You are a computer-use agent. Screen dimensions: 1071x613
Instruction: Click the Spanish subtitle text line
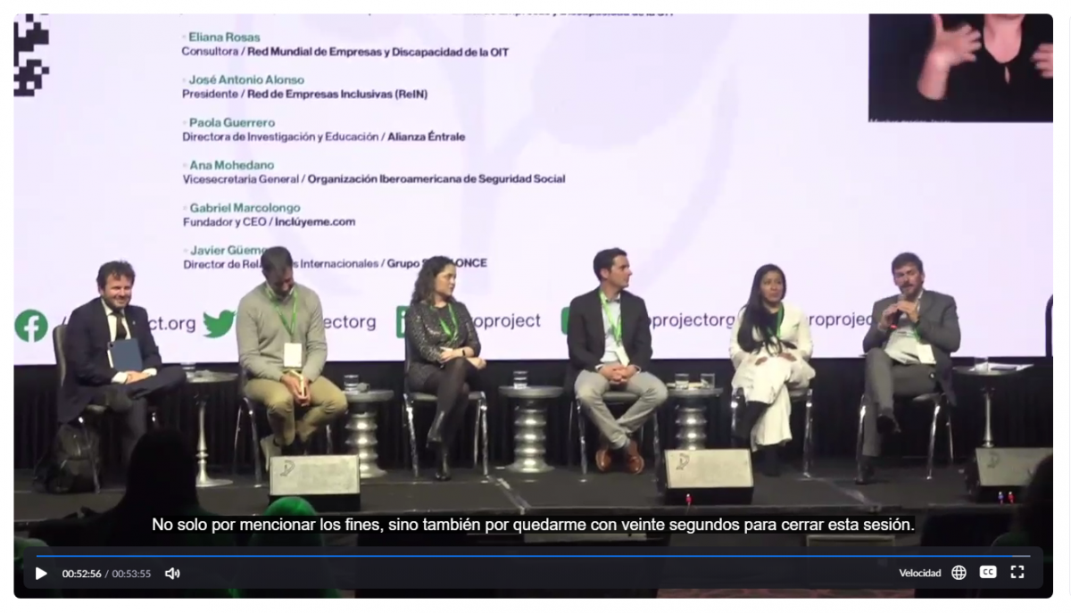click(533, 525)
